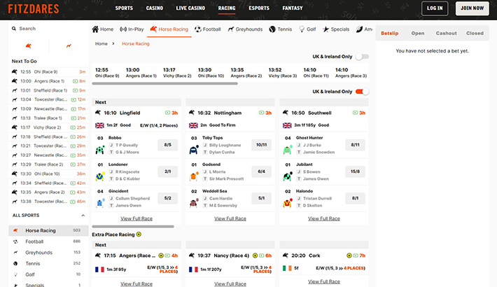
Task: Disable the lower UK & Ireland Only switch
Action: click(362, 92)
